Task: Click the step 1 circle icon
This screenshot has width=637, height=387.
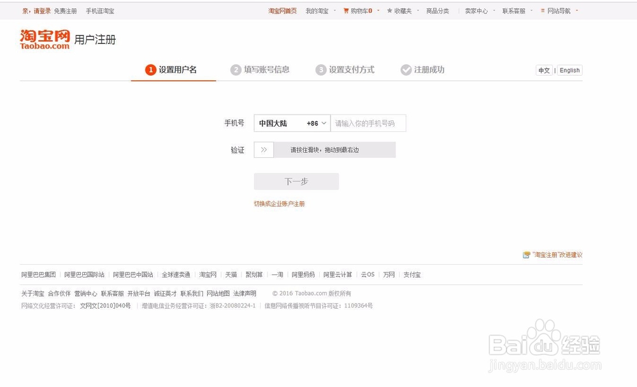Action: pos(151,70)
